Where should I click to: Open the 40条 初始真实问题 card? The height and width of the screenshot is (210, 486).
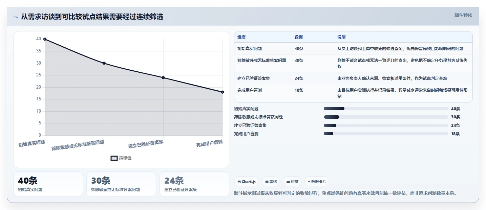point(48,184)
